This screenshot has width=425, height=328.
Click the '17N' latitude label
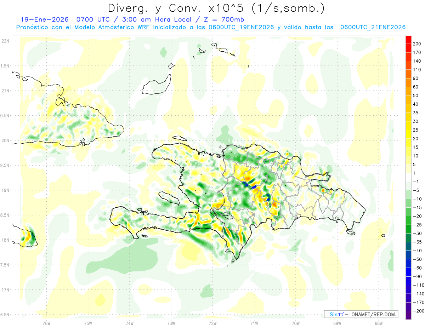(5, 290)
